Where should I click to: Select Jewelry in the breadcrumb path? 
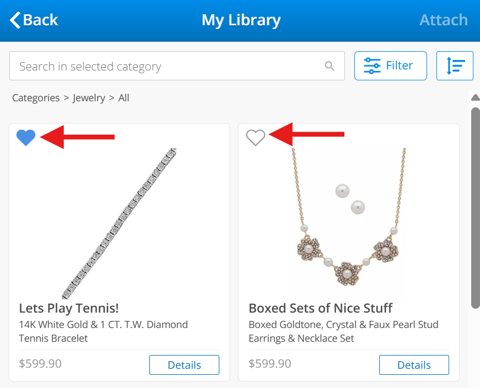(x=89, y=98)
